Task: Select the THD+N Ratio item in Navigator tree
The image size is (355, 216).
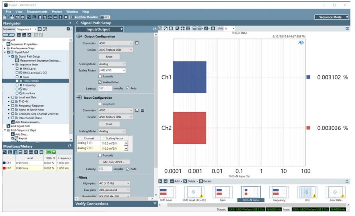Action: pos(31,81)
